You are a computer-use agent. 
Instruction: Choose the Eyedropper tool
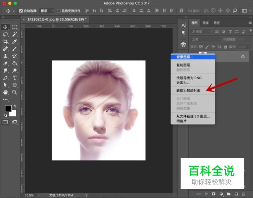click(x=15, y=41)
